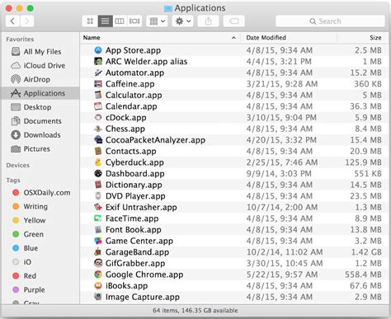Click the Share toolbar button
Viewport: 391px width, 319px height.
(208, 21)
